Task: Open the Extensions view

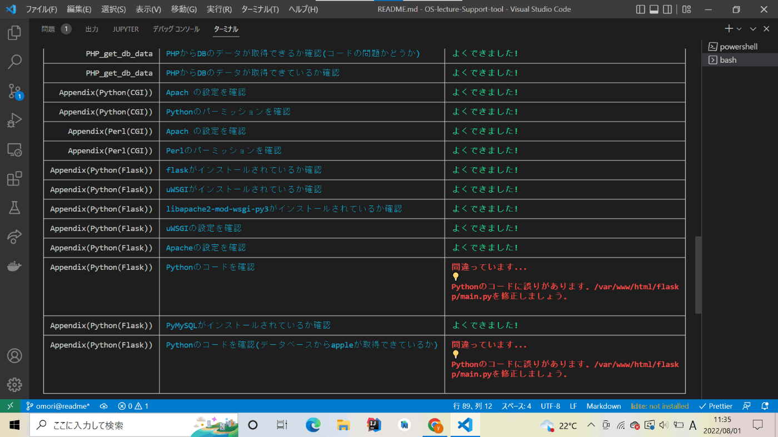Action: 14,179
